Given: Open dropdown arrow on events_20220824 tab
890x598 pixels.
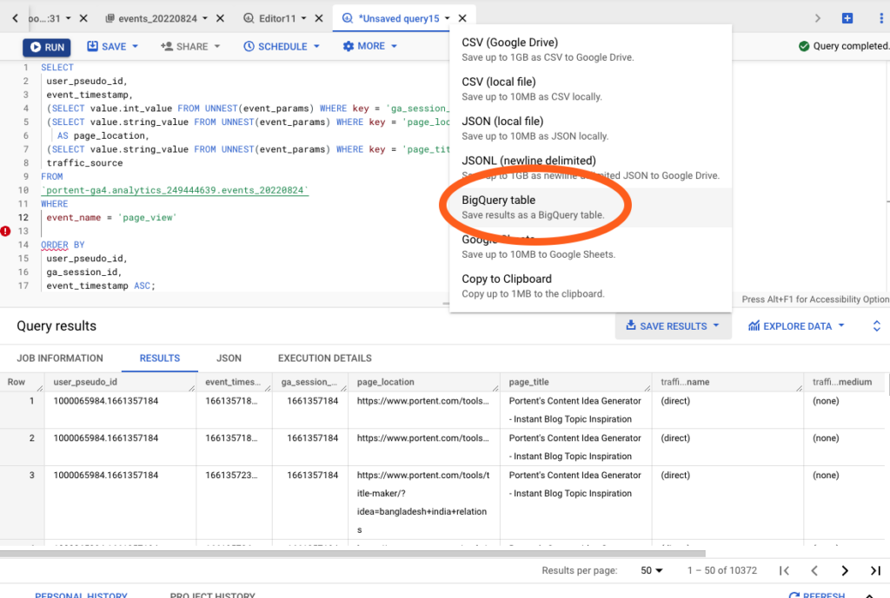Looking at the screenshot, I should (x=205, y=18).
